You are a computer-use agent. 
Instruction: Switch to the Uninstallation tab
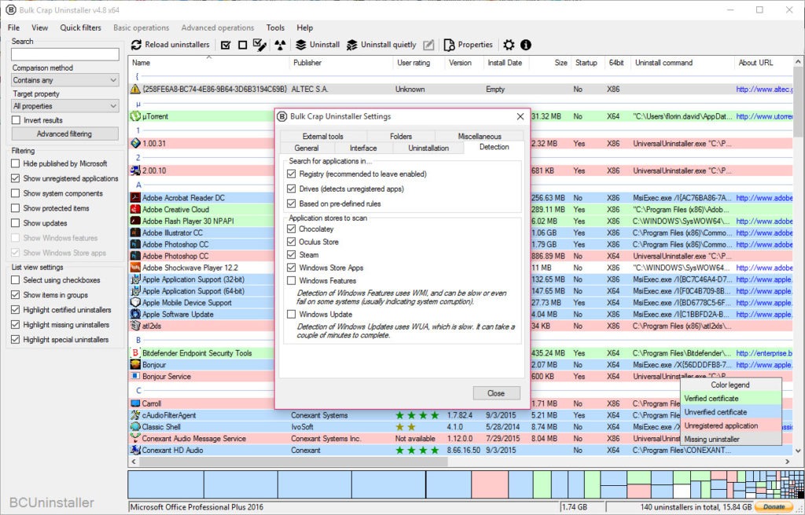(428, 148)
